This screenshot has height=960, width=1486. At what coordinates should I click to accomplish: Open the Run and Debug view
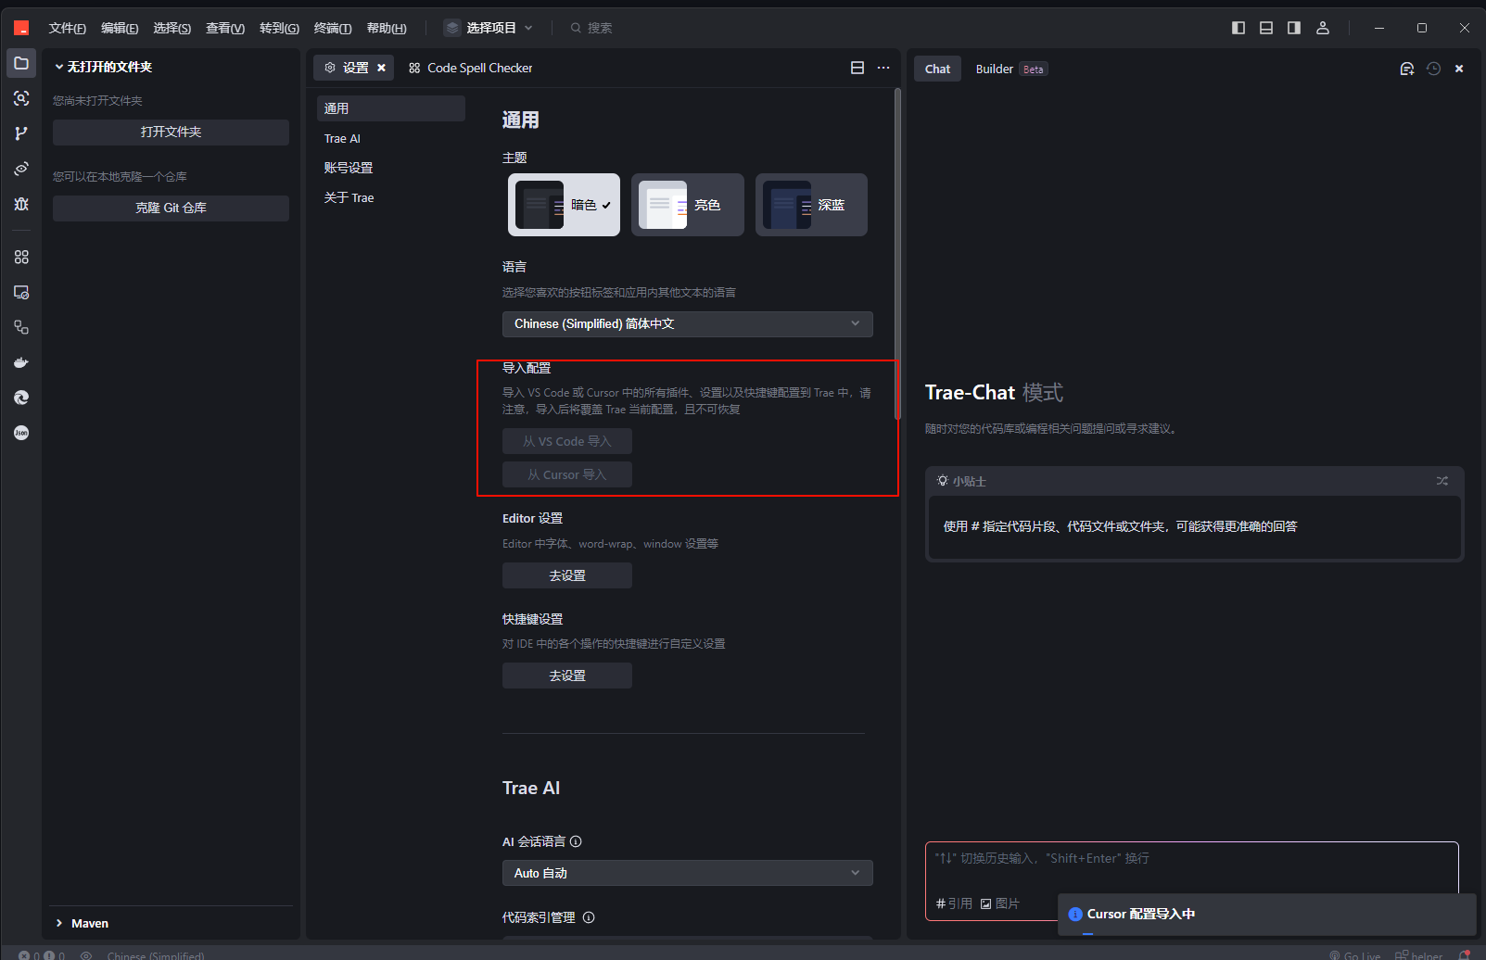pyautogui.click(x=21, y=204)
